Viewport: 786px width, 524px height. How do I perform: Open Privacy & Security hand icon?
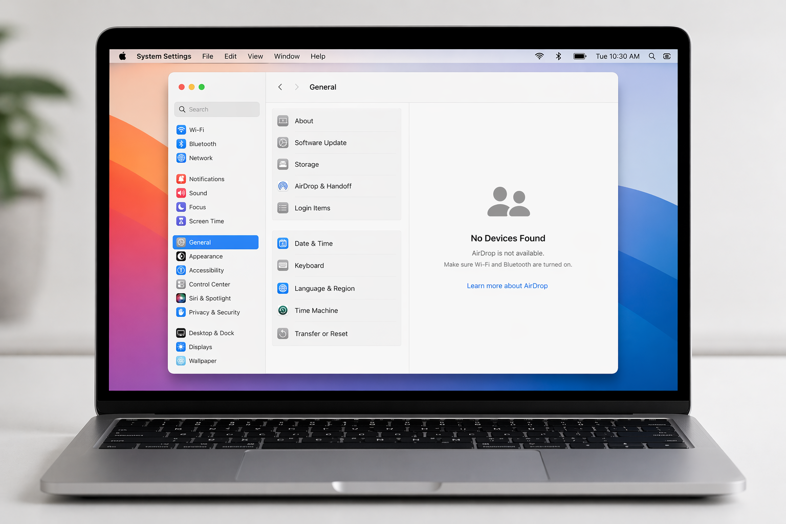coord(181,312)
